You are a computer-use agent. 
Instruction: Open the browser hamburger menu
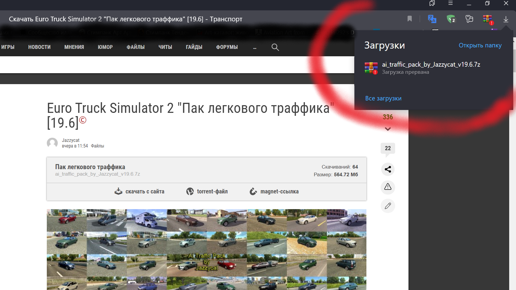click(450, 3)
